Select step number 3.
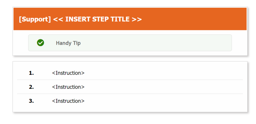Viewport: 256px width, 124px height. point(31,101)
